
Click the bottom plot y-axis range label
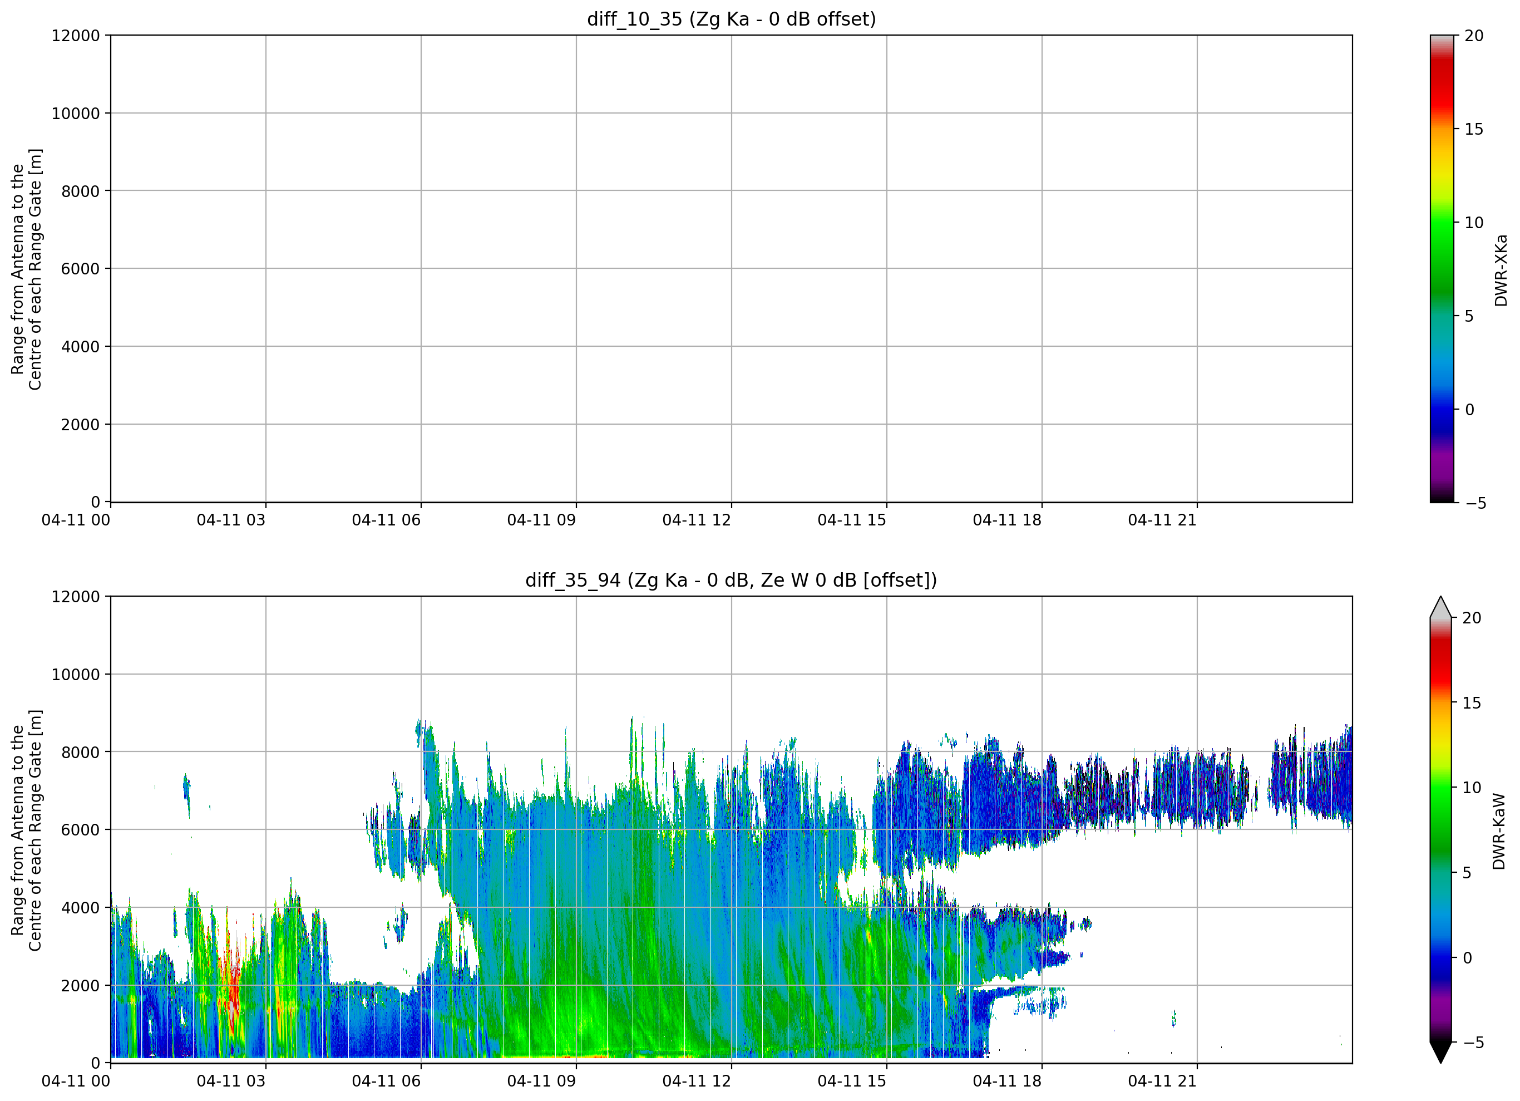coord(26,830)
